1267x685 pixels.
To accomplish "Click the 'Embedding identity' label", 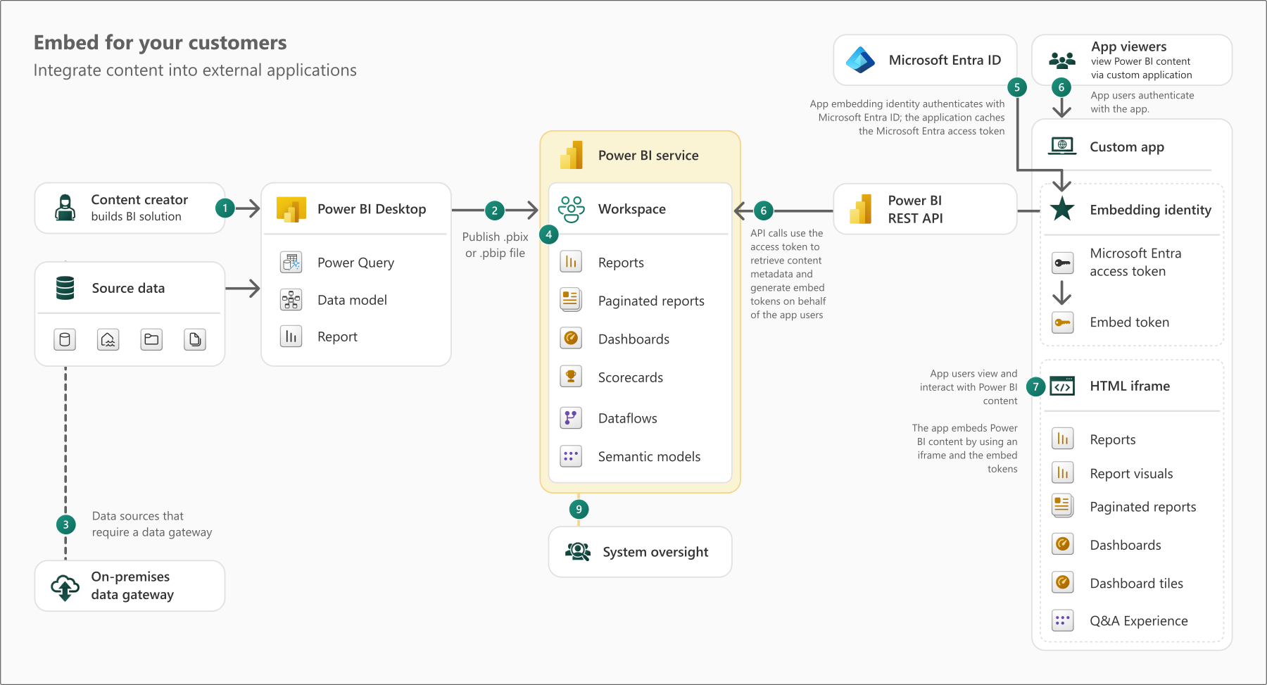I will click(x=1150, y=210).
